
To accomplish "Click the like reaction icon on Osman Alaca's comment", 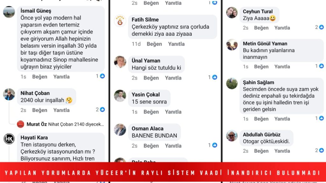I will click(215, 145).
